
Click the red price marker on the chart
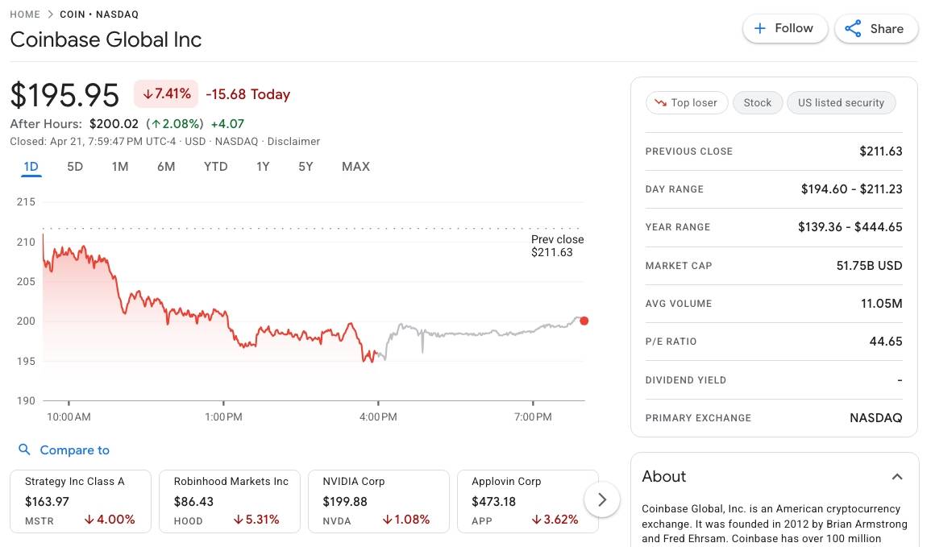click(x=584, y=321)
